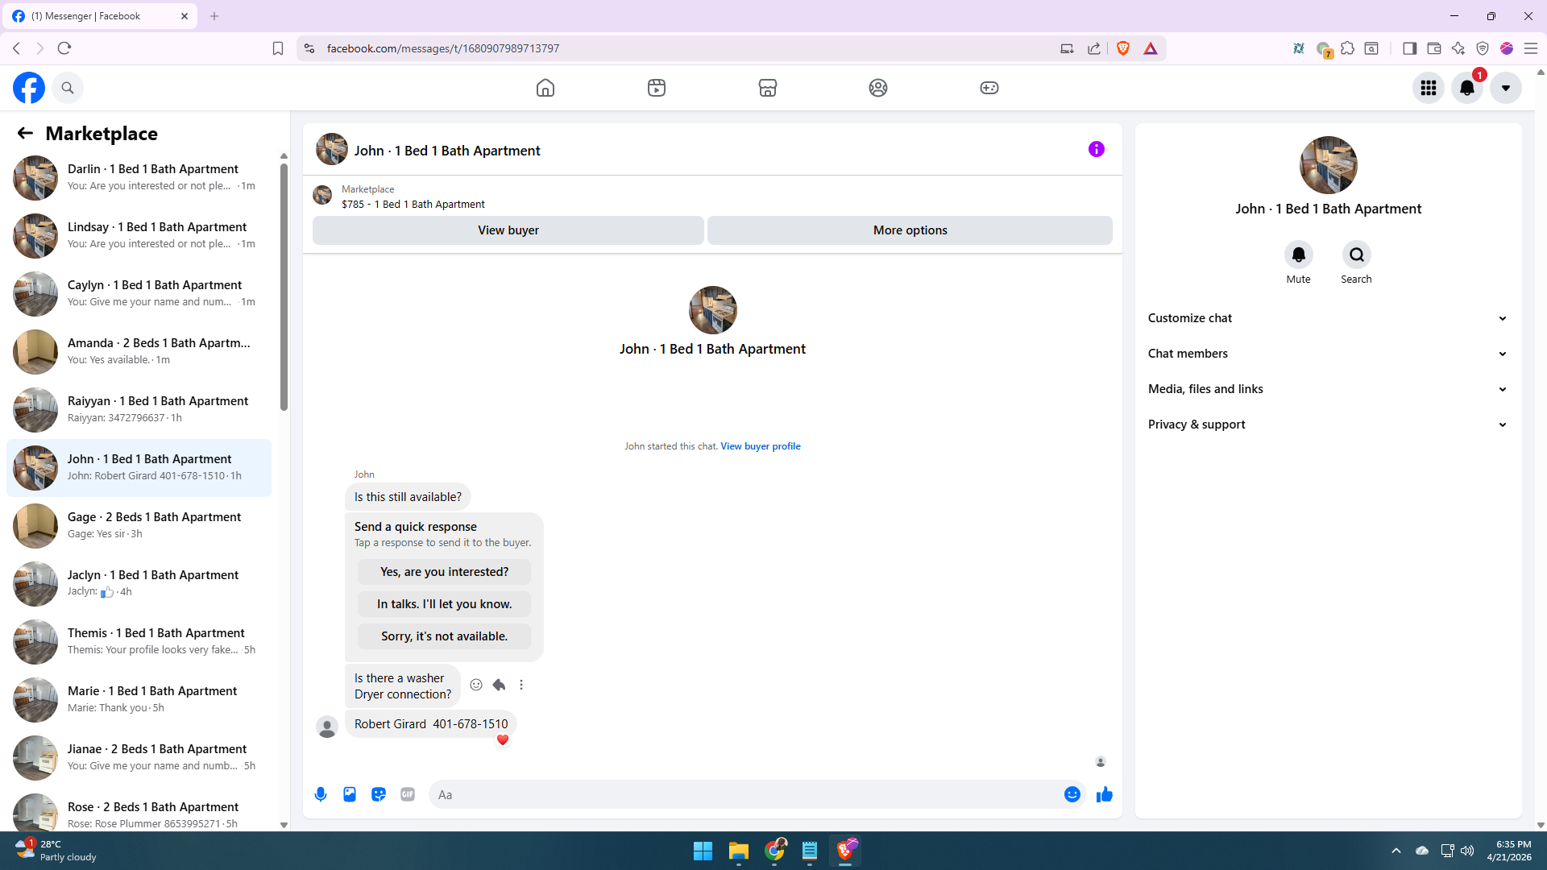Toggle Brave Shields icon in address bar
The image size is (1547, 870).
[1123, 48]
